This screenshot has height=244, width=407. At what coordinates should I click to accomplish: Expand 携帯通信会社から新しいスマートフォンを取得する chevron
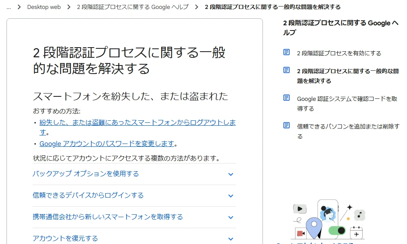coord(230,217)
